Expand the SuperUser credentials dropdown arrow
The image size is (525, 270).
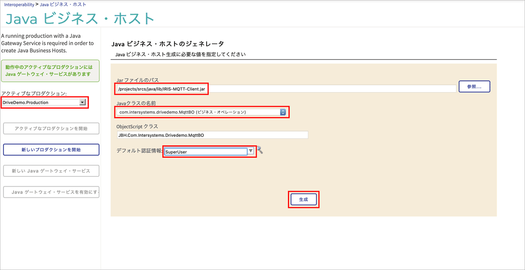click(251, 151)
